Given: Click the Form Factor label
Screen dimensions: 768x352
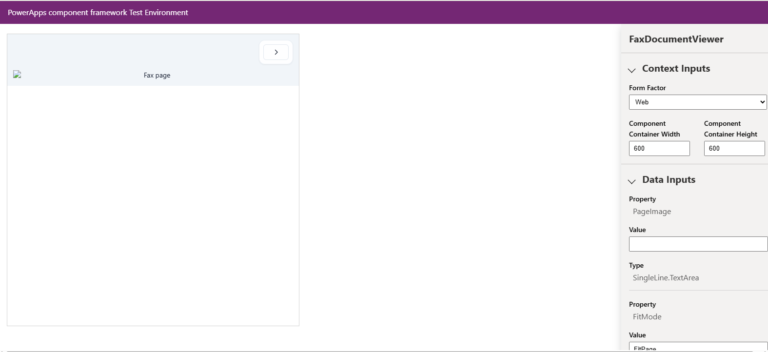Looking at the screenshot, I should (647, 88).
